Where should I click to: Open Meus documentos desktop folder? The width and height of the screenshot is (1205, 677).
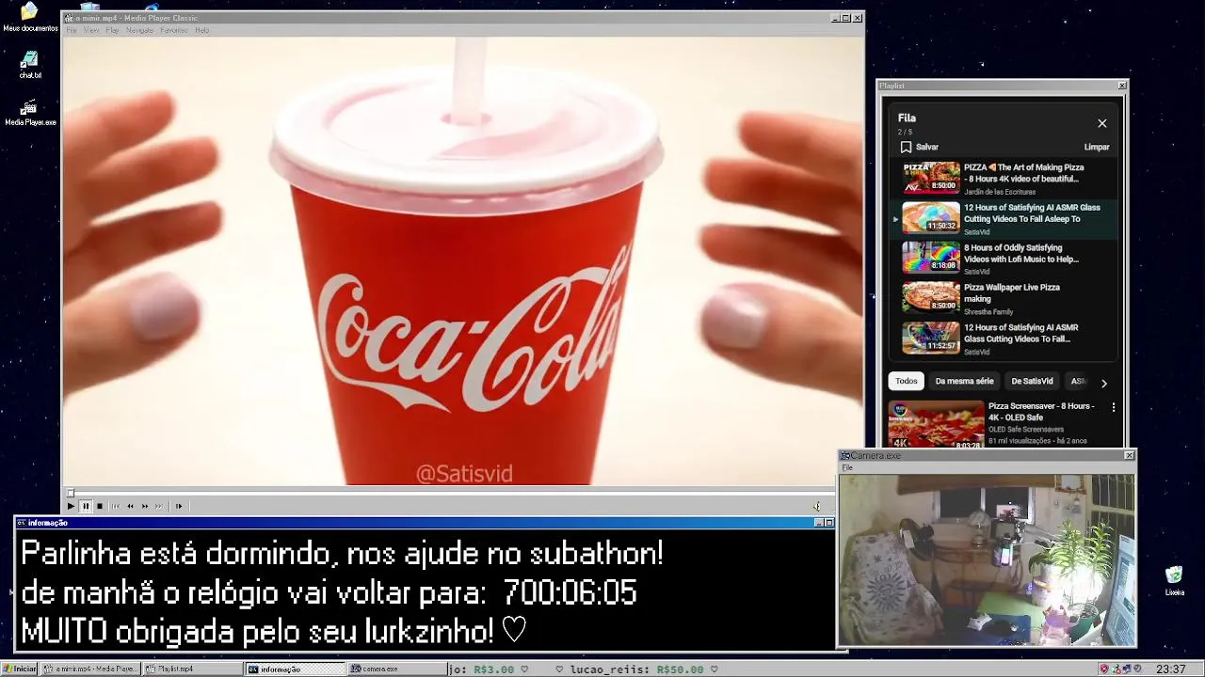[x=30, y=17]
